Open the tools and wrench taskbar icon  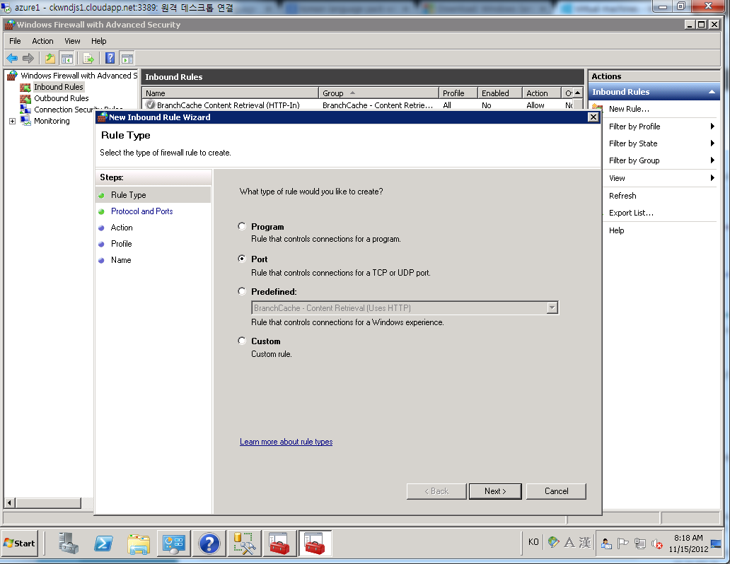[244, 543]
